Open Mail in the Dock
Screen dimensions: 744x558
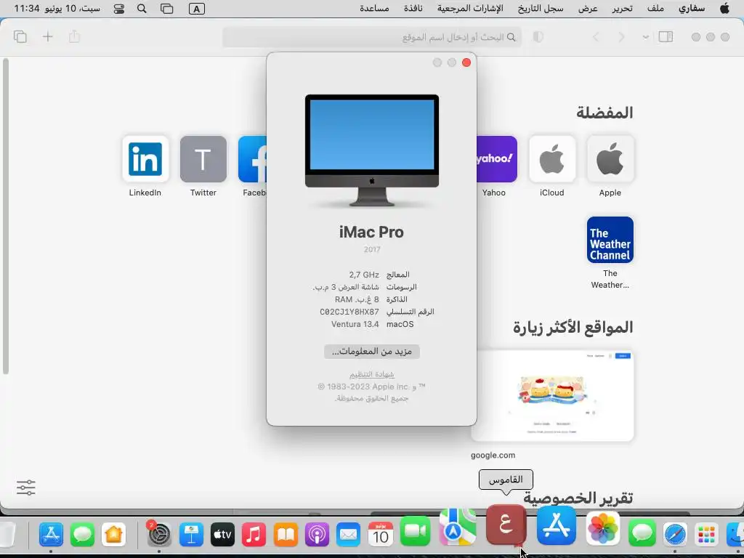348,534
